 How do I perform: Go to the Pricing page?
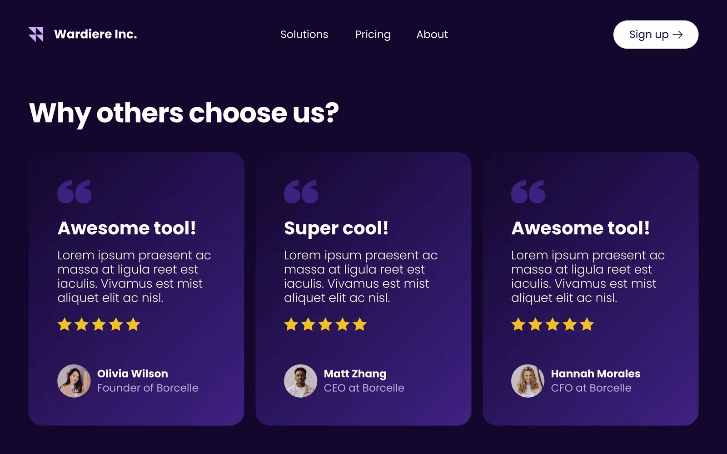[x=373, y=35]
